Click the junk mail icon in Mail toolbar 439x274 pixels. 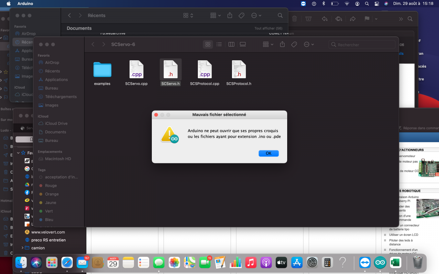point(308,19)
